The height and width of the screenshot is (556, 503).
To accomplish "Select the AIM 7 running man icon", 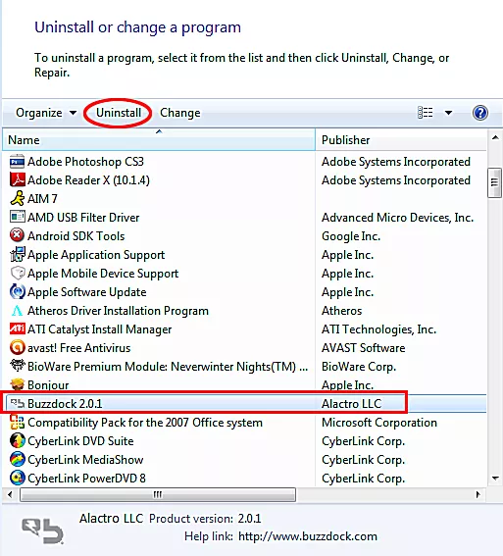I will (x=17, y=198).
